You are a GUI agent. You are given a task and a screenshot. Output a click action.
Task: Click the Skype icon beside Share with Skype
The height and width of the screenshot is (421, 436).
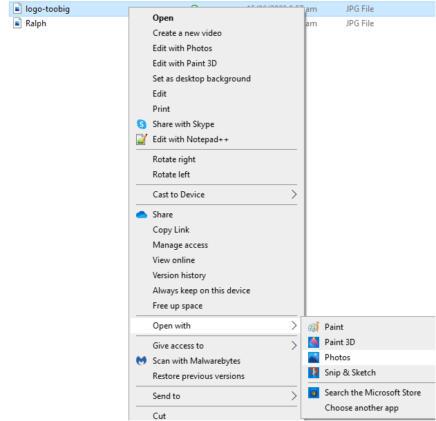coord(142,124)
